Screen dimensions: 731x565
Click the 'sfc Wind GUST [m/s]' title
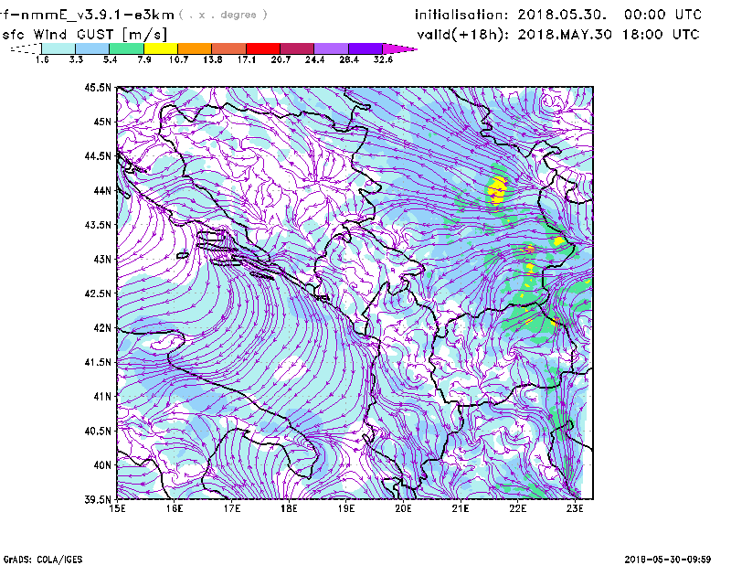pos(85,35)
